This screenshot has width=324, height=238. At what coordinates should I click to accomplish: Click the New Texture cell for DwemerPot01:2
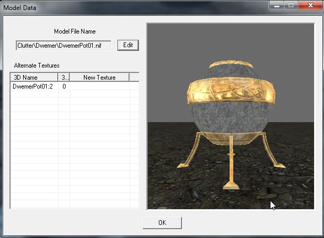pos(100,86)
